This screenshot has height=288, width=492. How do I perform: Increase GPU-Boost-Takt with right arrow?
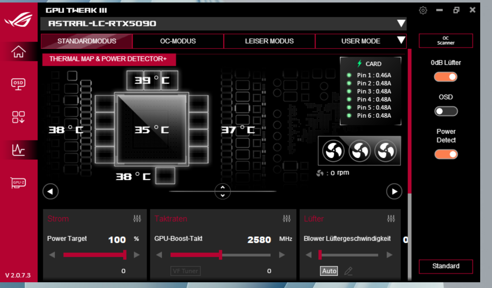click(282, 255)
